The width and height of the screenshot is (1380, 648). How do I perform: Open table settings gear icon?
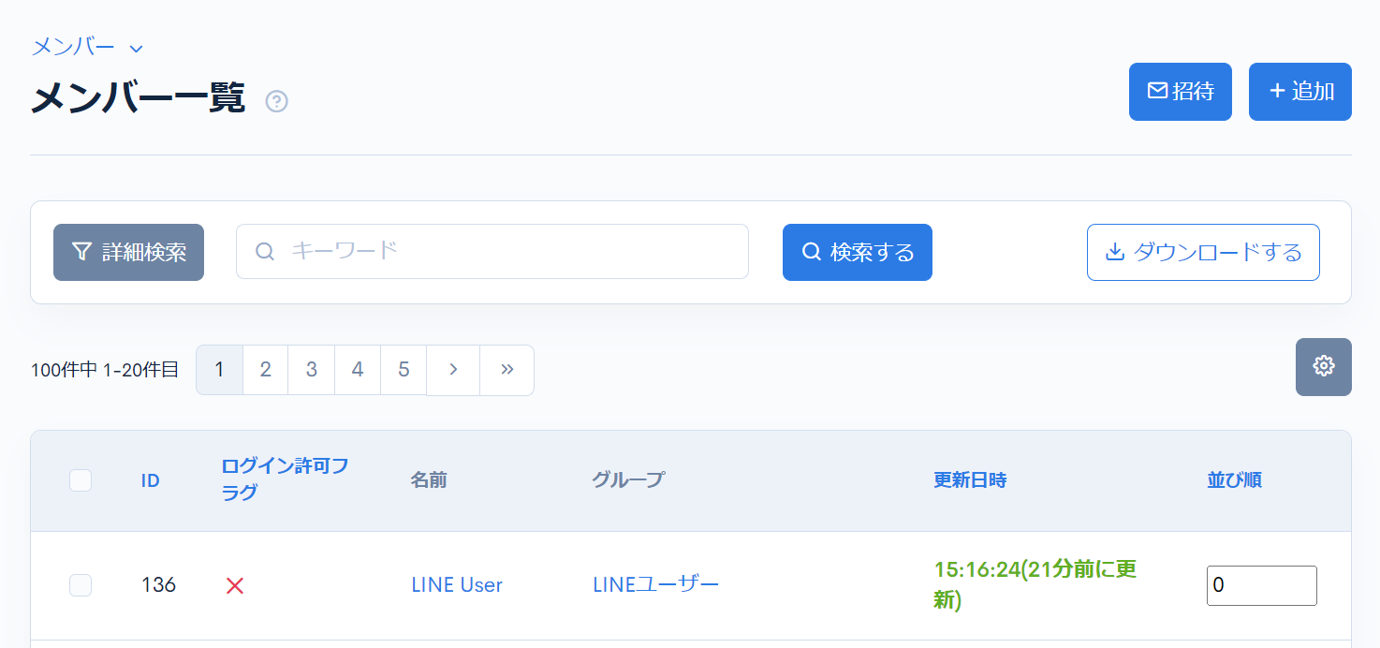click(x=1323, y=366)
